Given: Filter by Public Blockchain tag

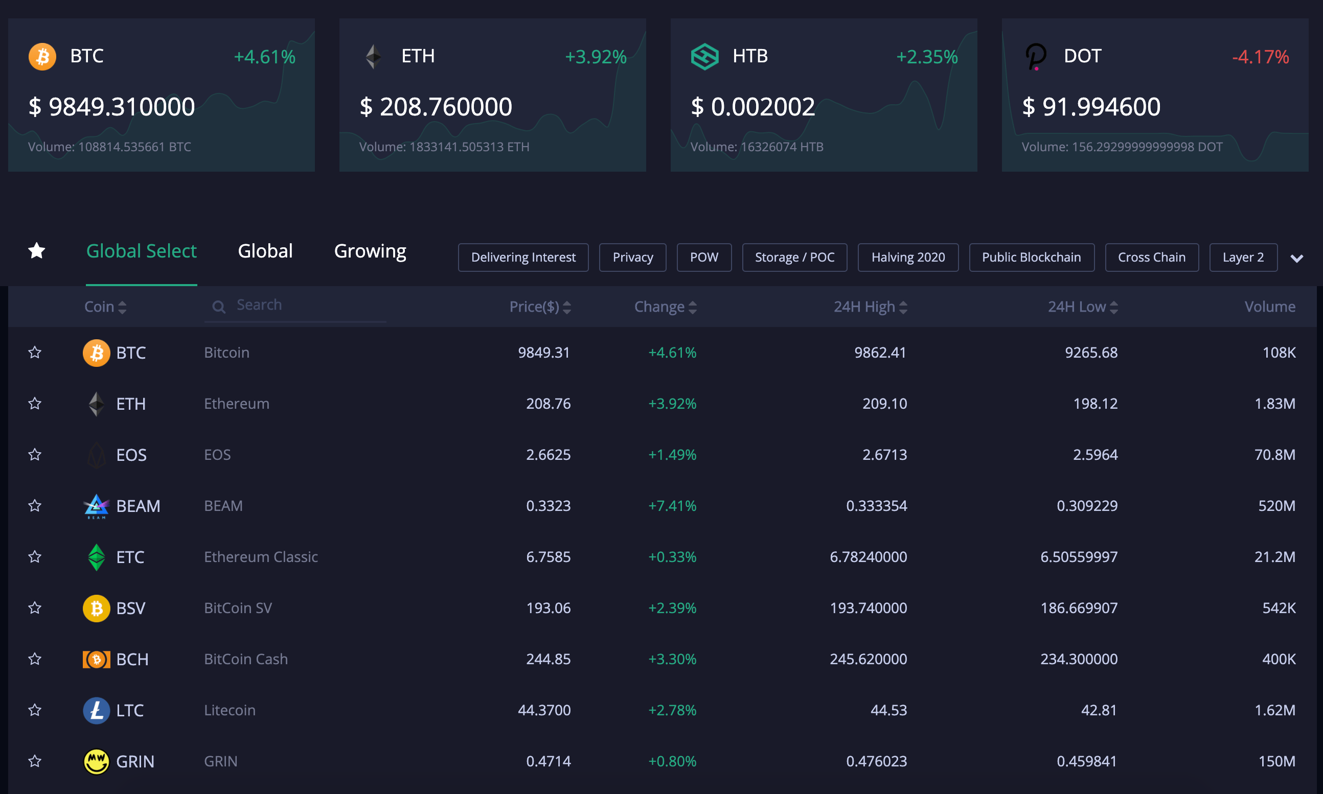Looking at the screenshot, I should (1032, 258).
